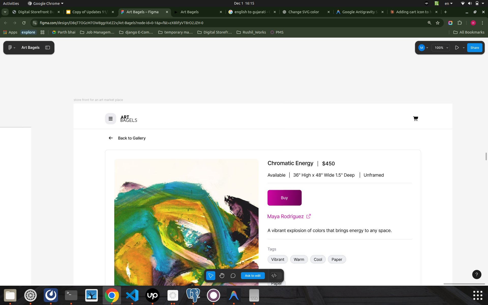Click the Share button
Viewport: 488px width, 305px height.
474,48
